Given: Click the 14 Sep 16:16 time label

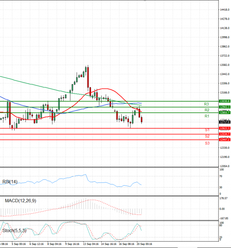Looking at the screenshot, I should coord(109,244).
